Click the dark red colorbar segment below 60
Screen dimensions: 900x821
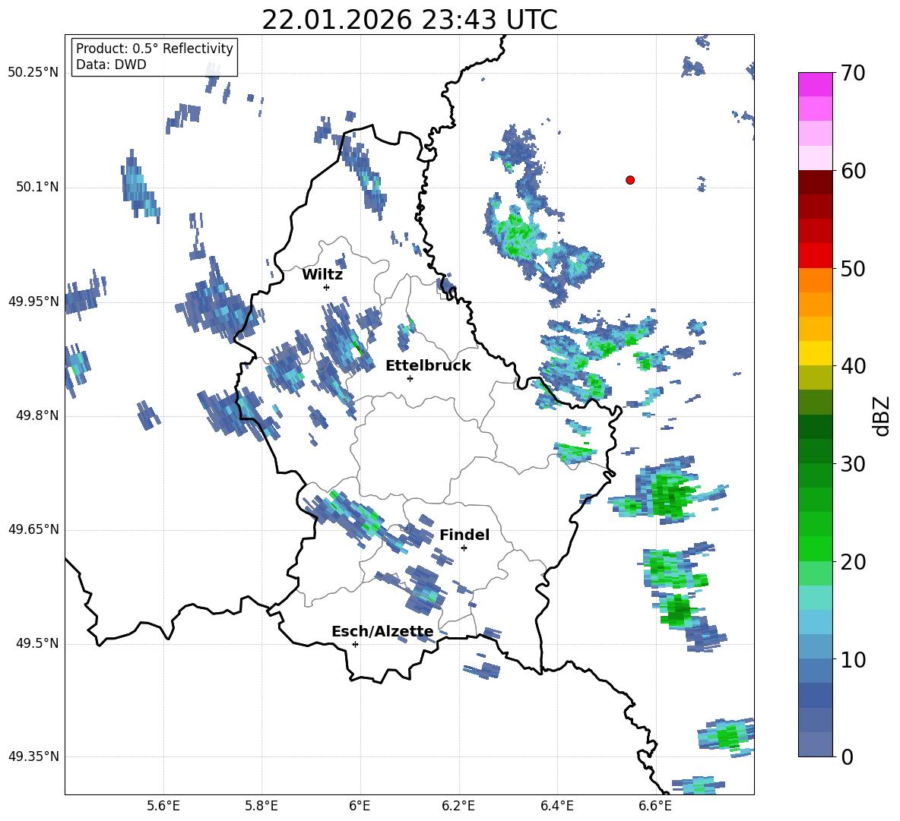coord(815,182)
